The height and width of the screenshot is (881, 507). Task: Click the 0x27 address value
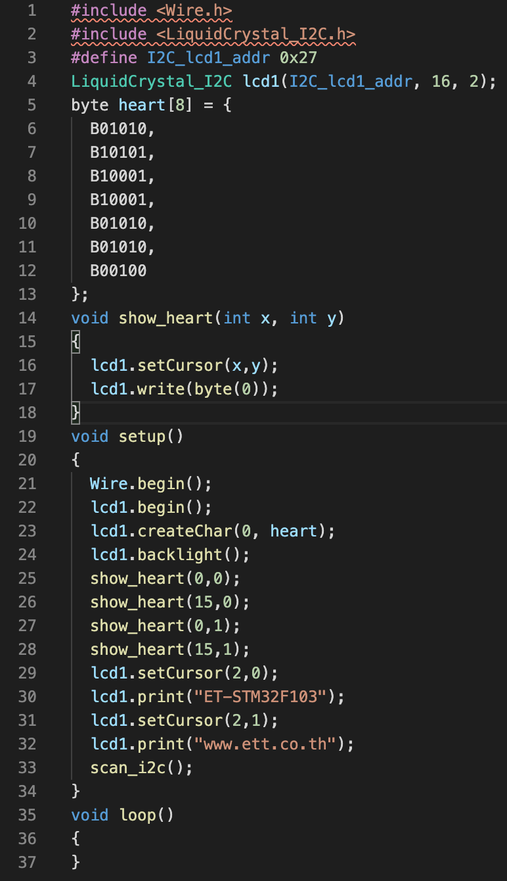298,58
